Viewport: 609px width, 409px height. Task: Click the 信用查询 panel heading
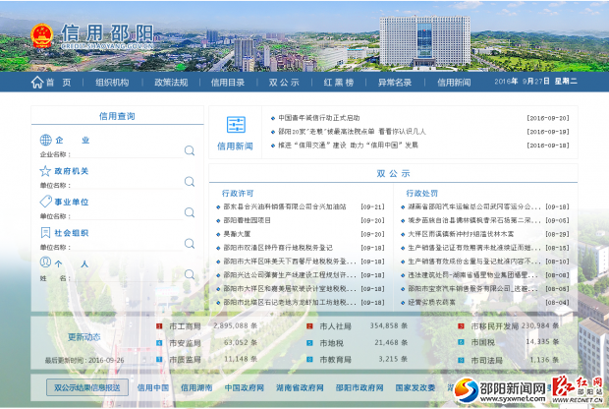117,116
